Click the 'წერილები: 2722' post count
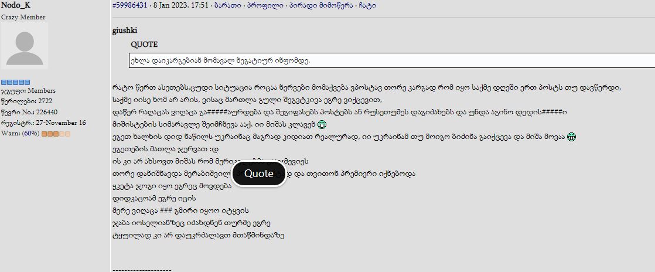This screenshot has width=655, height=272. [27, 101]
